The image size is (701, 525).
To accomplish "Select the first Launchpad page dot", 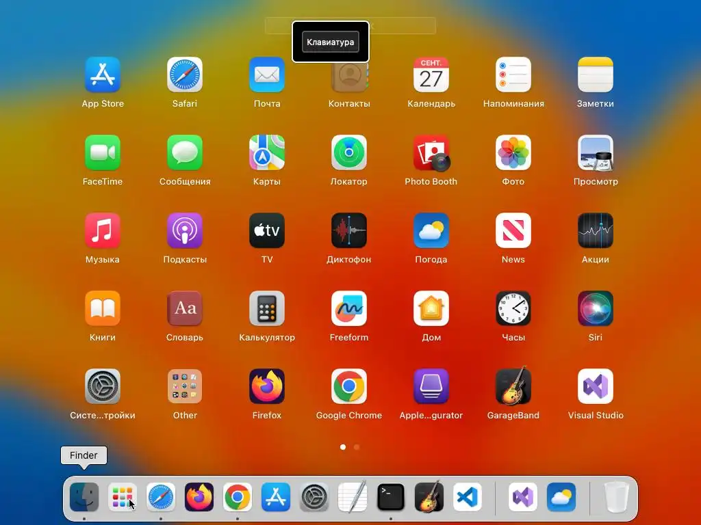I will point(343,447).
